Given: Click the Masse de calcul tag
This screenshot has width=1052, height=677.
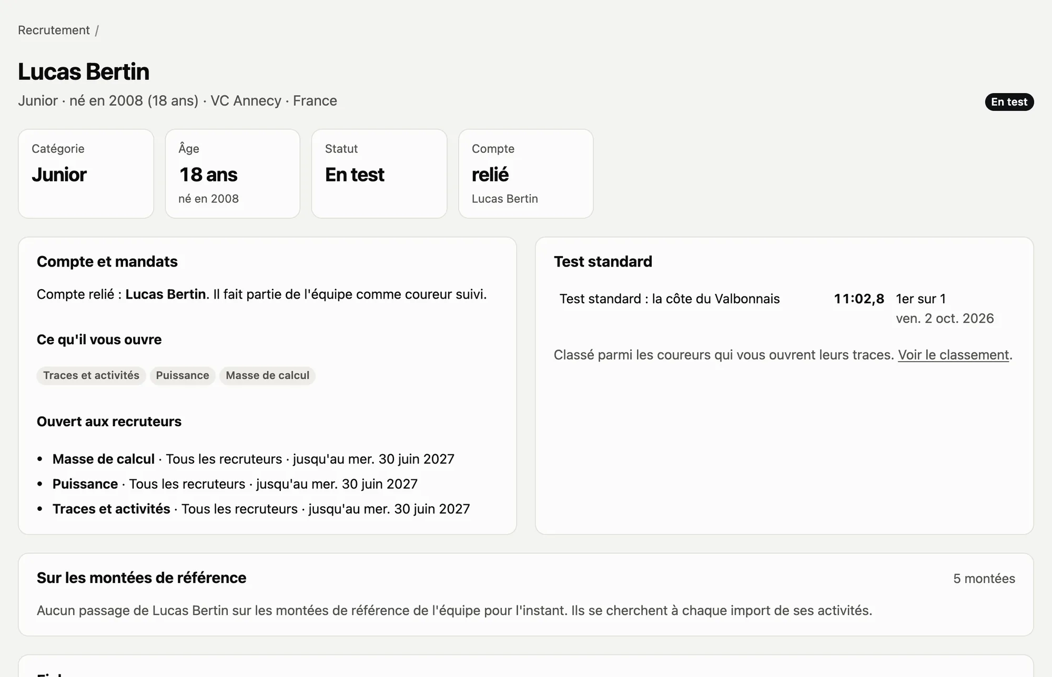Looking at the screenshot, I should [x=267, y=376].
